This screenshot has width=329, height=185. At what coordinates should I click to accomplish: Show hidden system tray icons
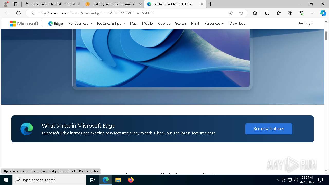[277, 180]
